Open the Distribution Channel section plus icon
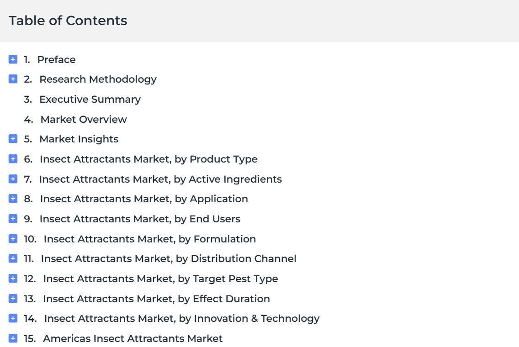The image size is (519, 347). click(13, 258)
